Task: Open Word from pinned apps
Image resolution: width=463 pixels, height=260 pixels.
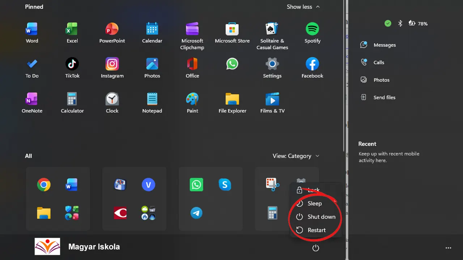Action: [32, 33]
